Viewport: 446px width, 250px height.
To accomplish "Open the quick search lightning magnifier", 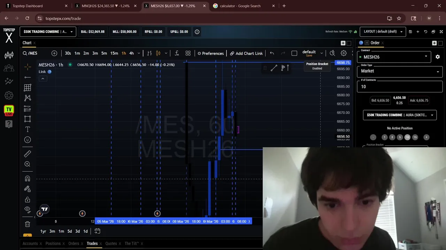I will (332, 53).
